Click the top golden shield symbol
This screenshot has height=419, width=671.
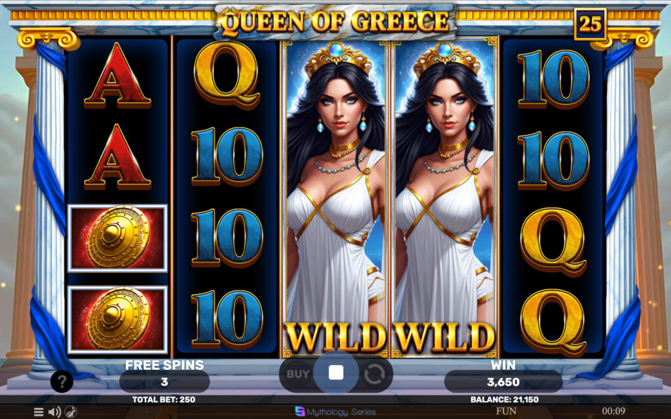(118, 238)
